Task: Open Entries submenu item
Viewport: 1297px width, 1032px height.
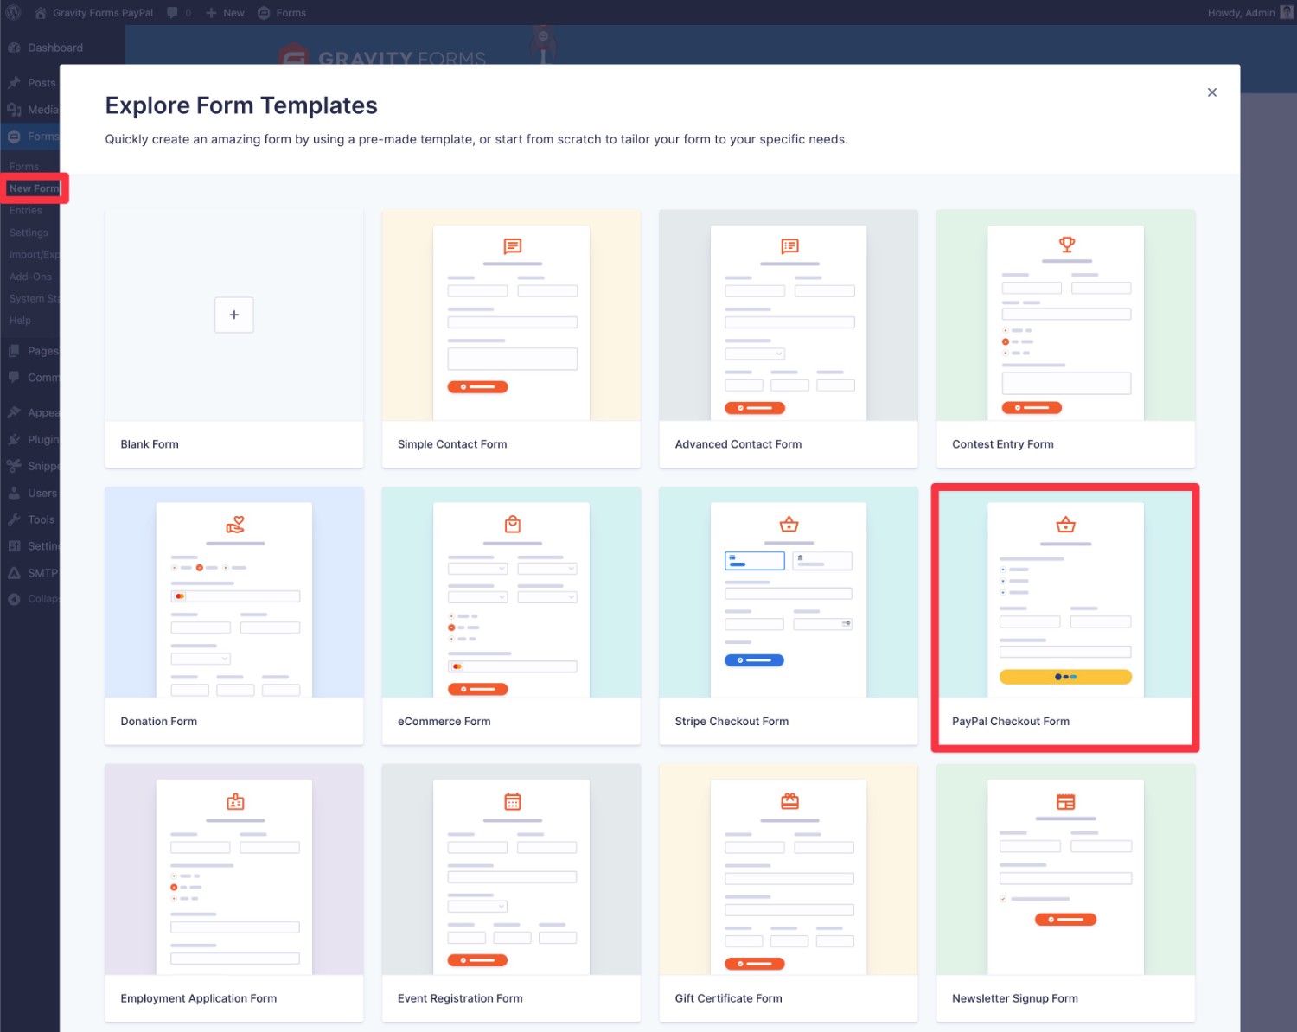Action: (25, 211)
